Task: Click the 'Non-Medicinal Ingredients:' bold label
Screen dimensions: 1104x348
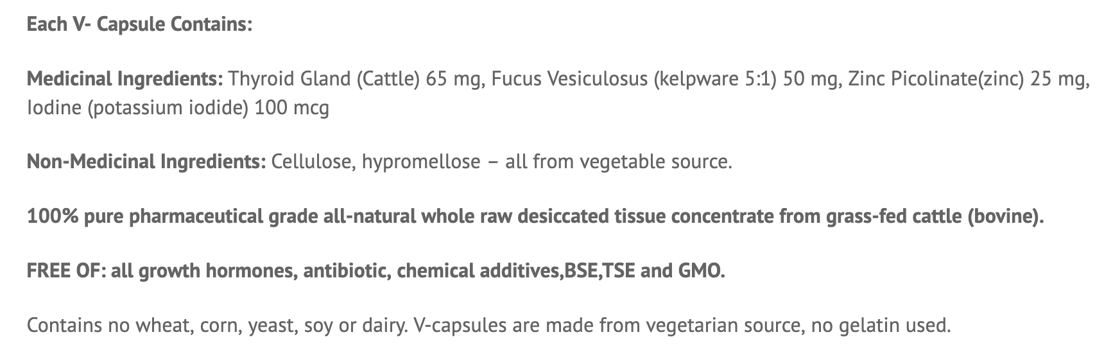Action: coord(146,161)
